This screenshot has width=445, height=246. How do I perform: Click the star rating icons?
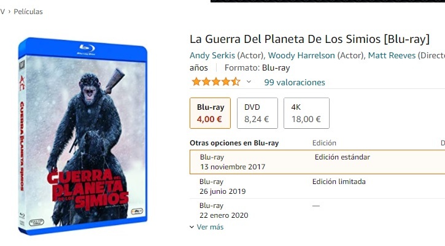216,82
